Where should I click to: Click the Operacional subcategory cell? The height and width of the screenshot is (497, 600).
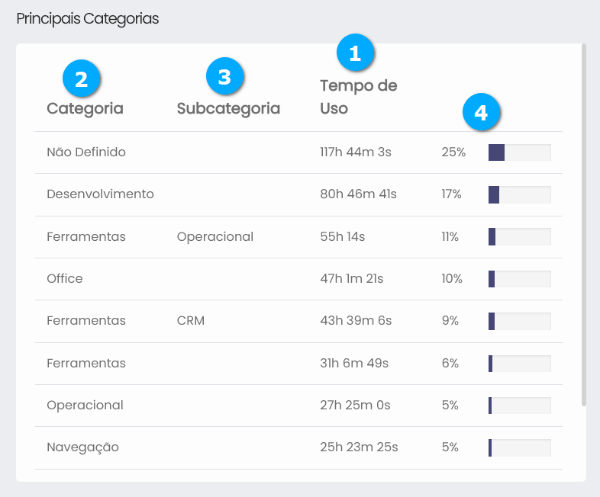(x=215, y=237)
